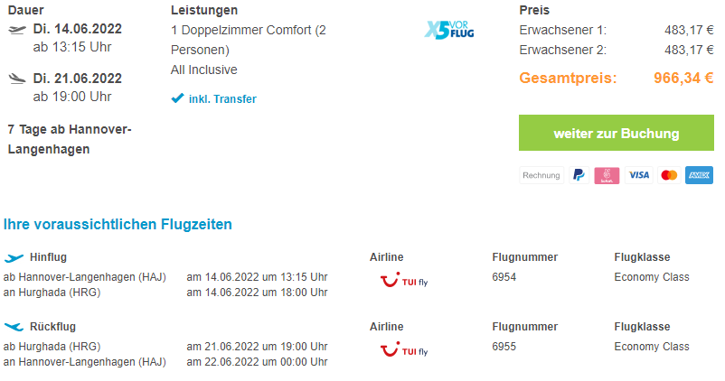Viewport: 725px width, 381px height.
Task: Choose the Rechnung payment option
Action: click(541, 175)
